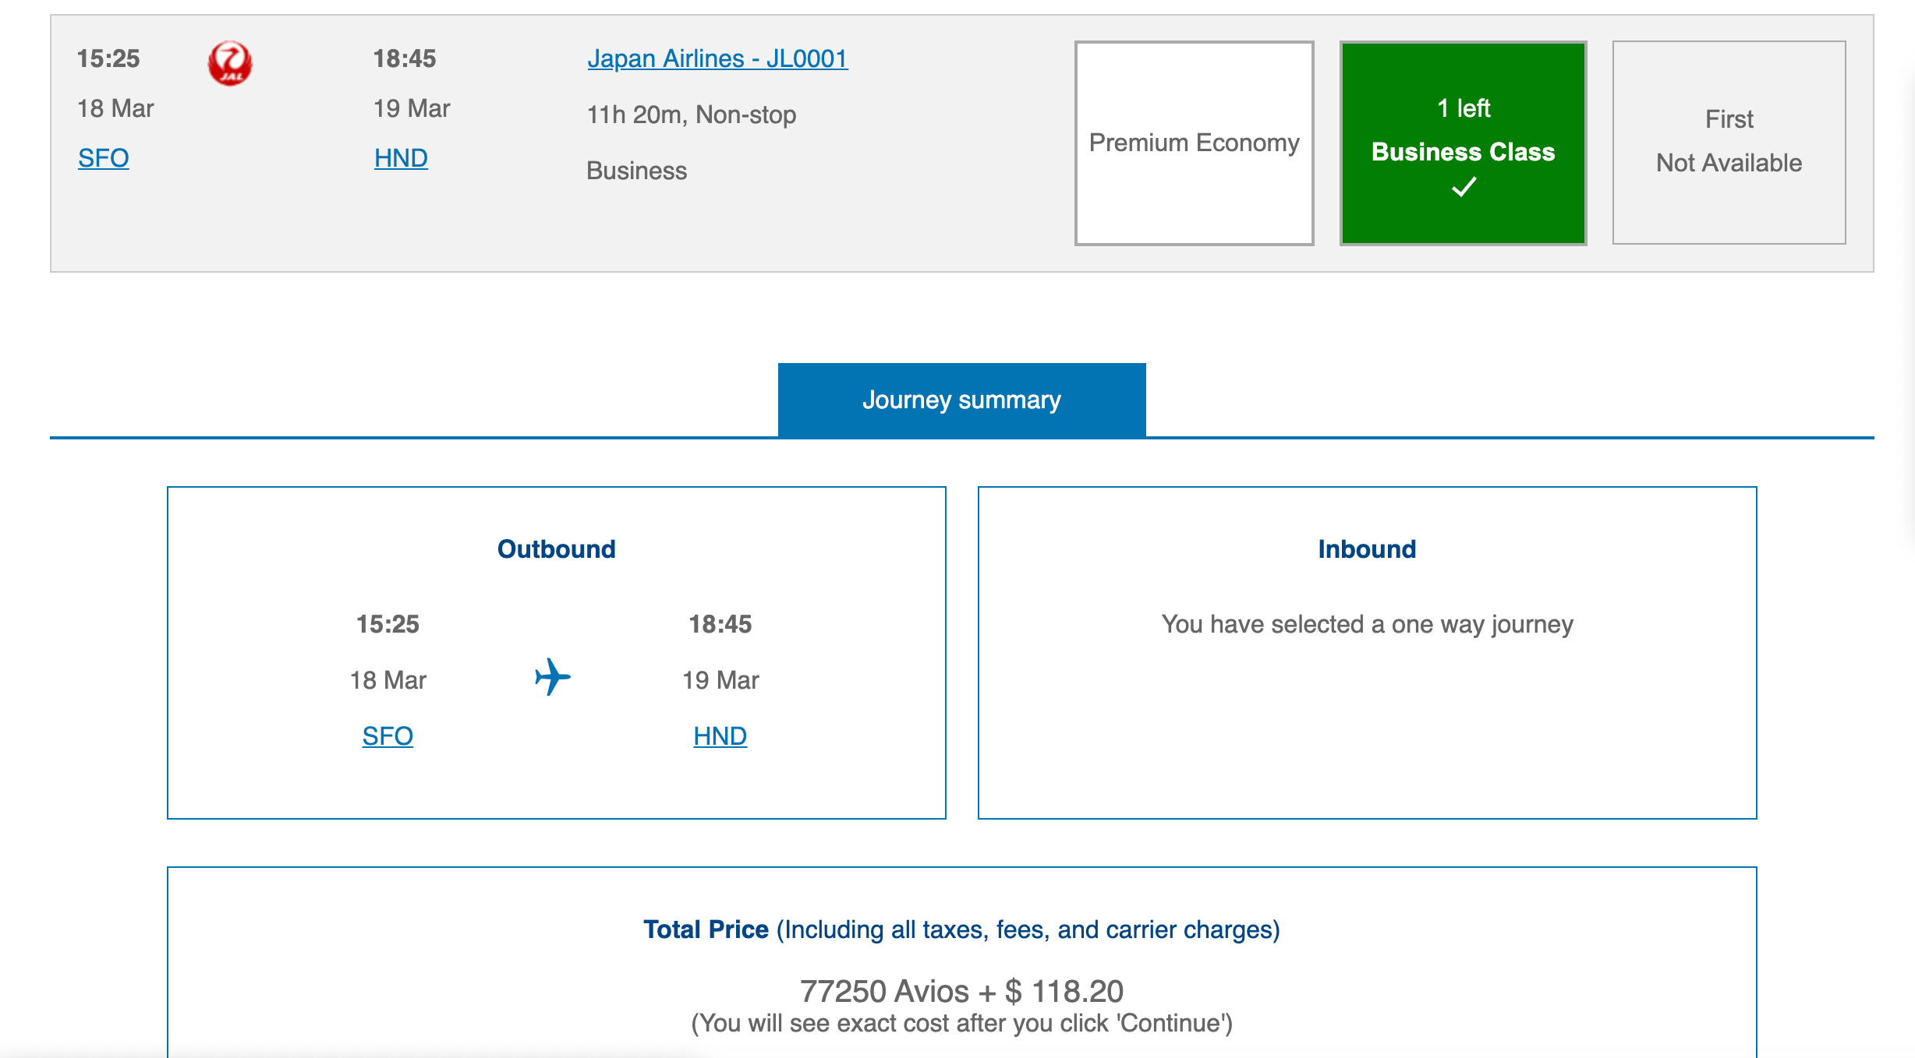Click the Japan Airlines red crane logo
The image size is (1915, 1058).
pos(230,63)
